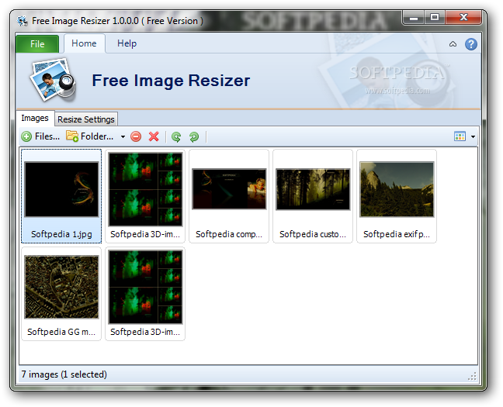503x407 pixels.
Task: Rotate image clockwise icon
Action: [x=194, y=137]
